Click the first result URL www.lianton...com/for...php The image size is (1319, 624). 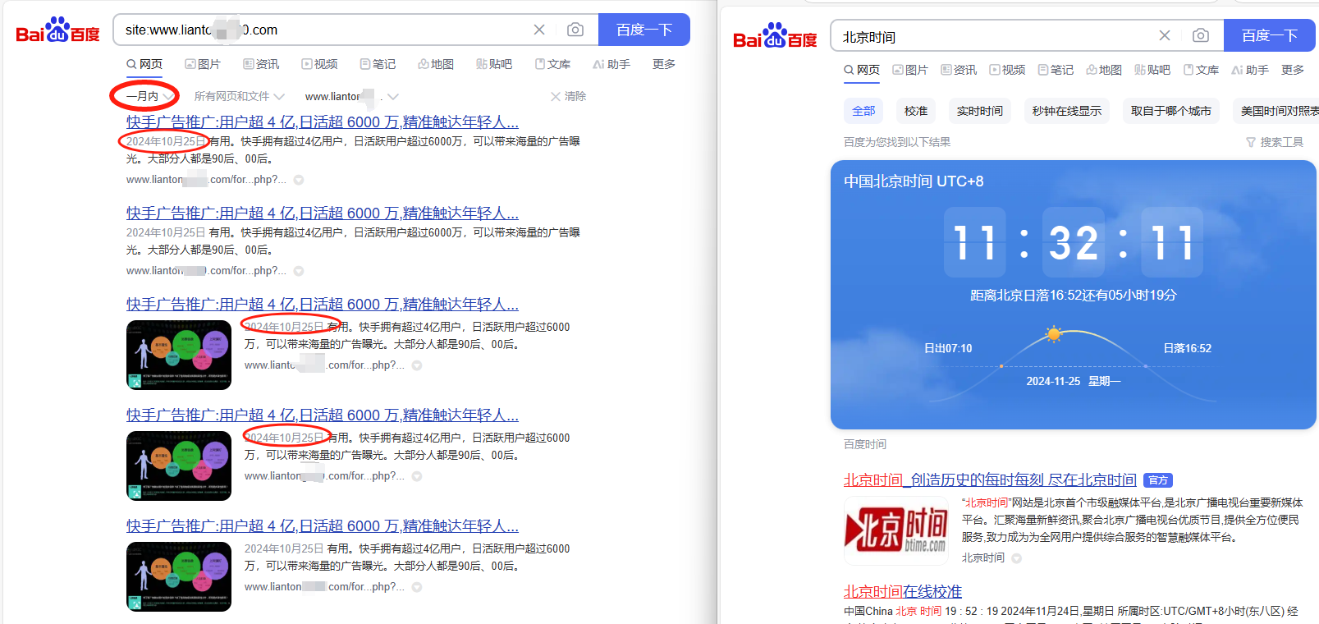click(x=206, y=179)
